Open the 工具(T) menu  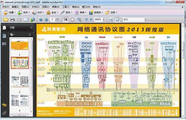pos(66,7)
